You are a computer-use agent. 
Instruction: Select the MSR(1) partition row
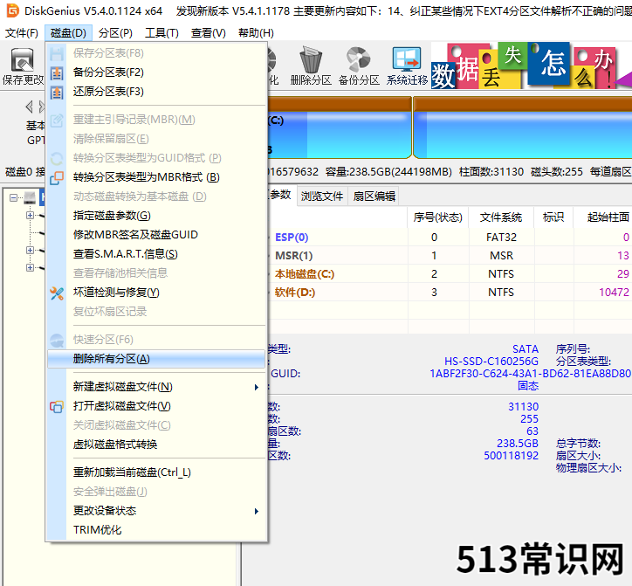(450, 256)
